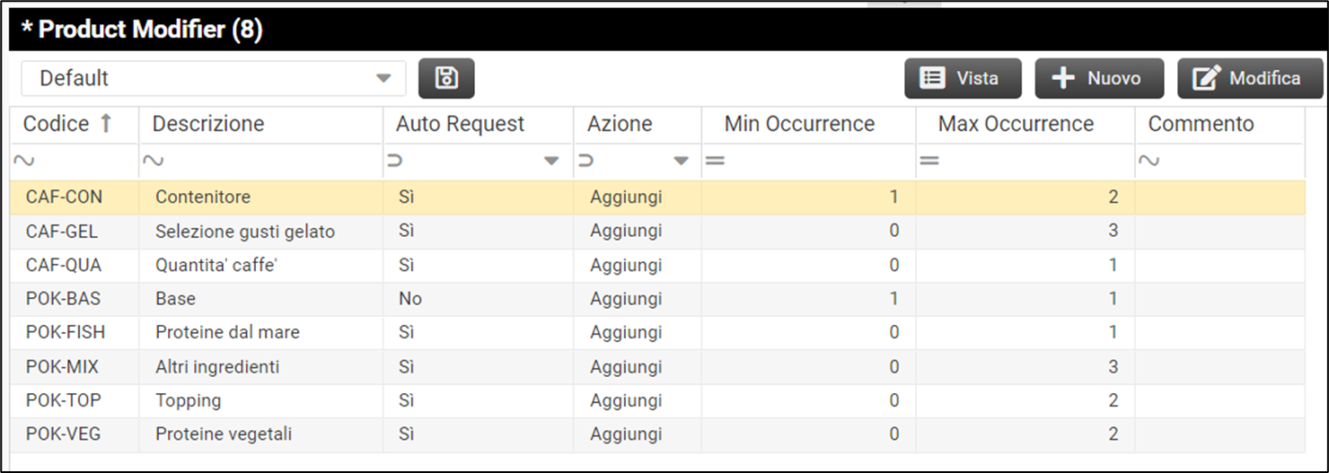
Task: Sort by the Descrizione column header
Action: coord(208,124)
